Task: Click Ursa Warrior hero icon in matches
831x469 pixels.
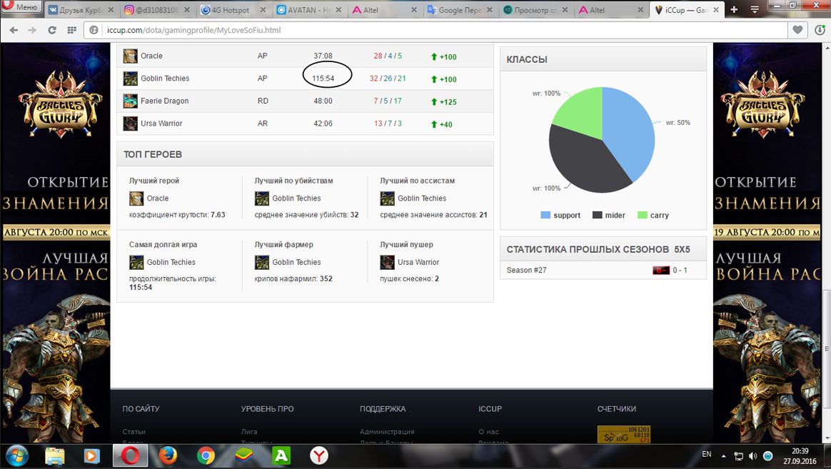Action: coord(131,123)
